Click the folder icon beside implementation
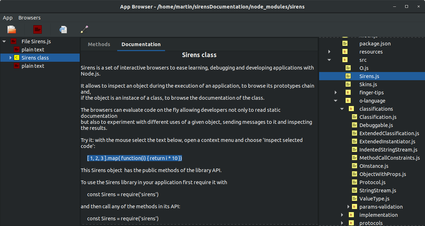 (351, 215)
